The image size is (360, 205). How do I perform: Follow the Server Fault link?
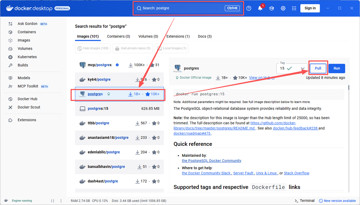coord(244,173)
